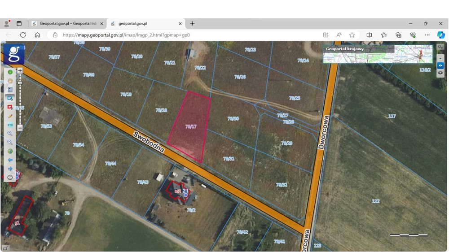Viewport: 449px width, 252px height.
Task: Click the browser back arrow
Action: [8, 35]
